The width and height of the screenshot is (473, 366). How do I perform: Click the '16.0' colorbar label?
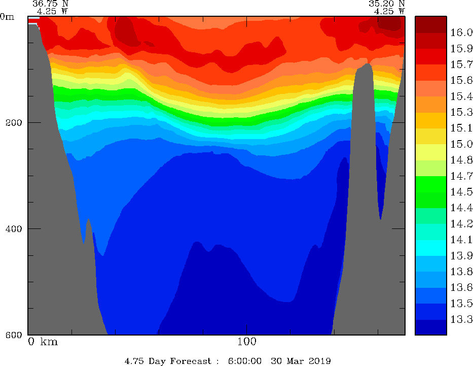tap(461, 32)
